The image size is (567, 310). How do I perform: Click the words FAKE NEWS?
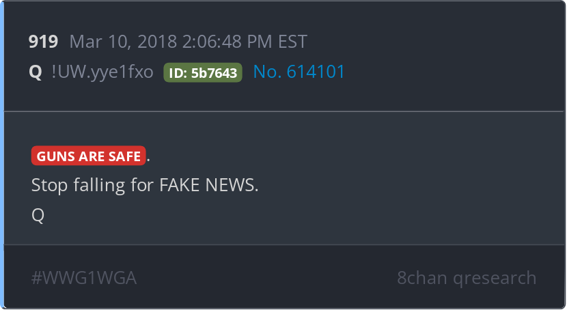coord(209,185)
